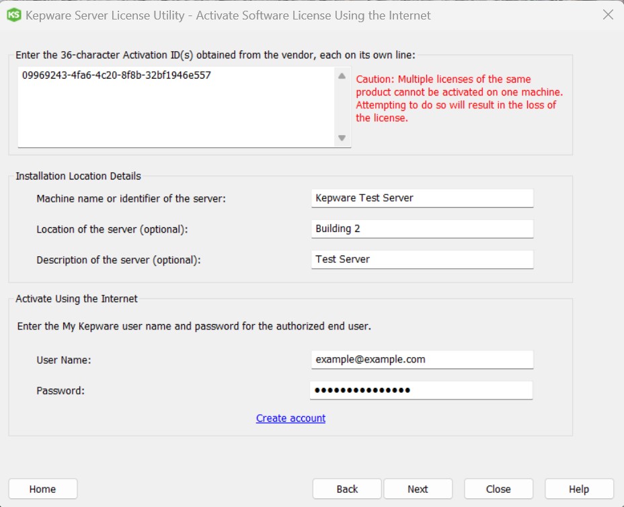Click the Location of the server field
The image size is (624, 507).
[422, 229]
